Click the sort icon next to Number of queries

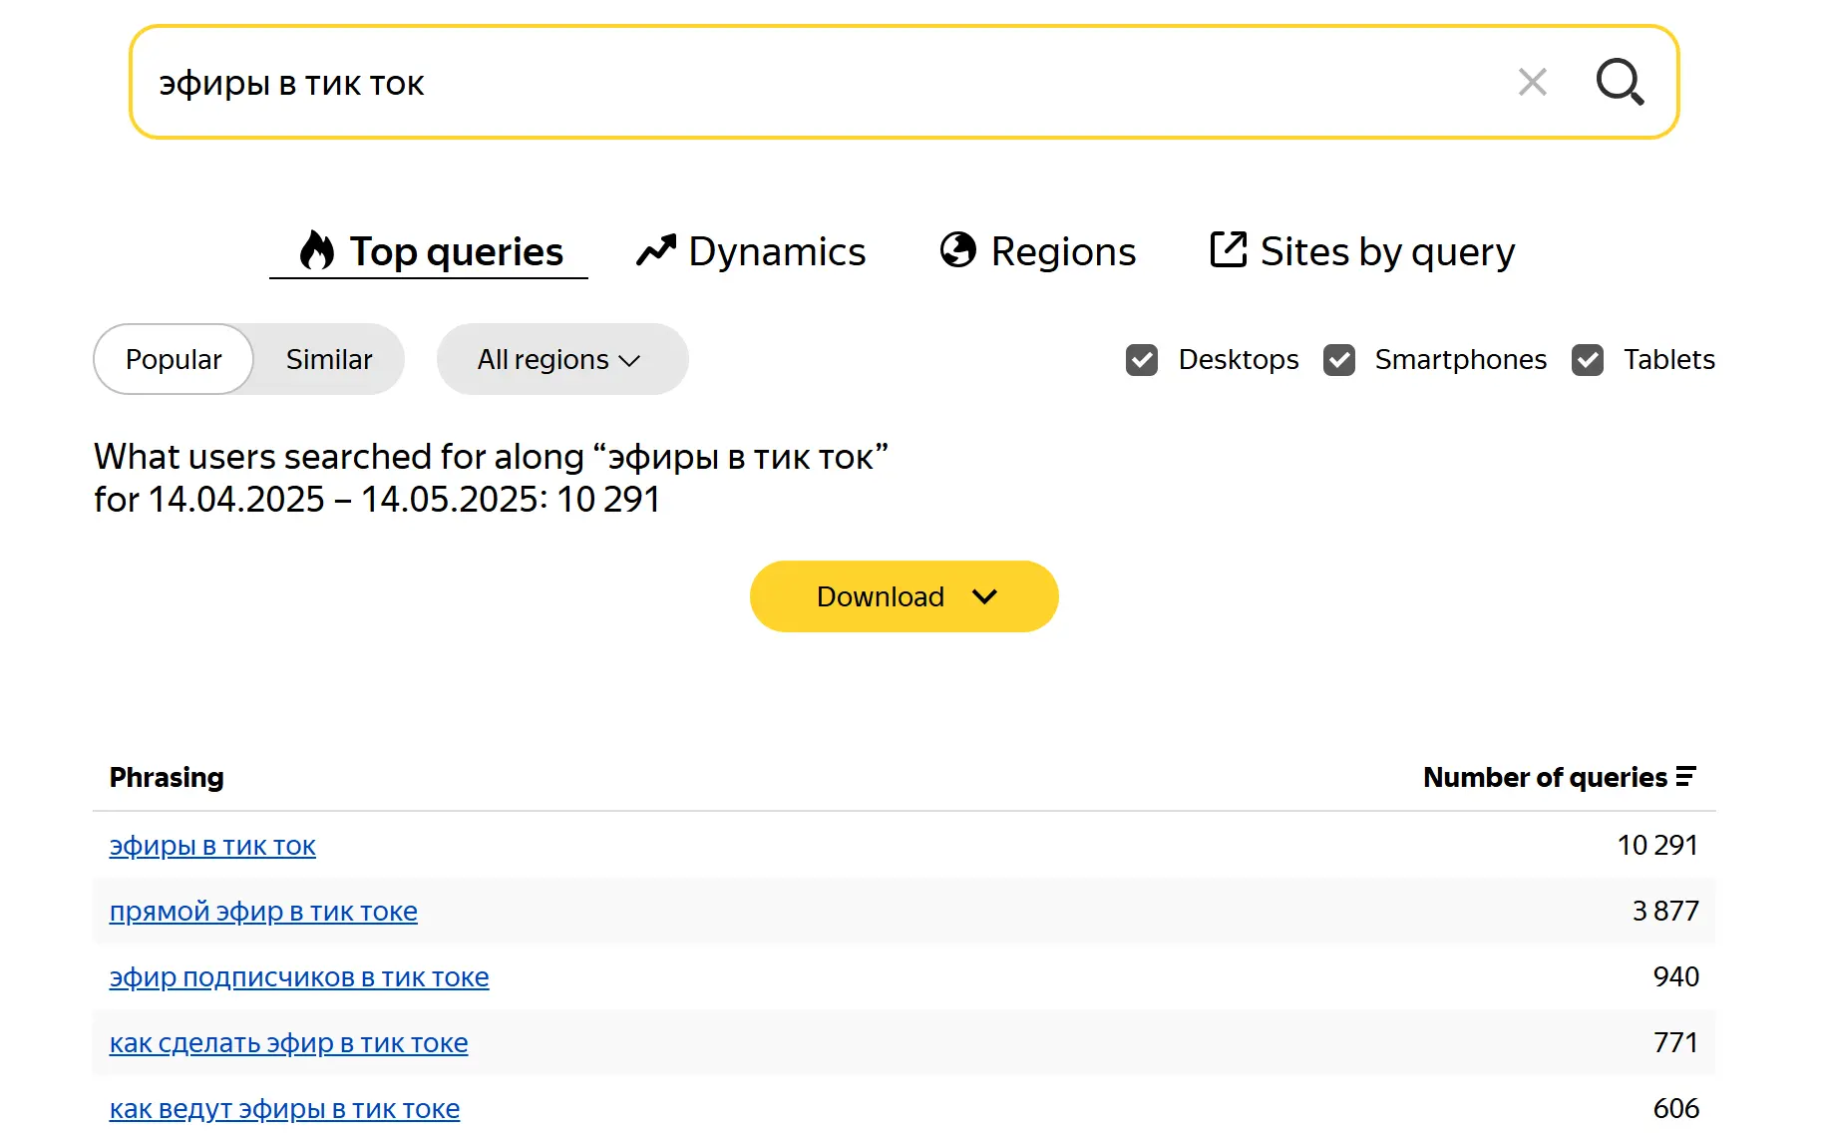tap(1685, 777)
